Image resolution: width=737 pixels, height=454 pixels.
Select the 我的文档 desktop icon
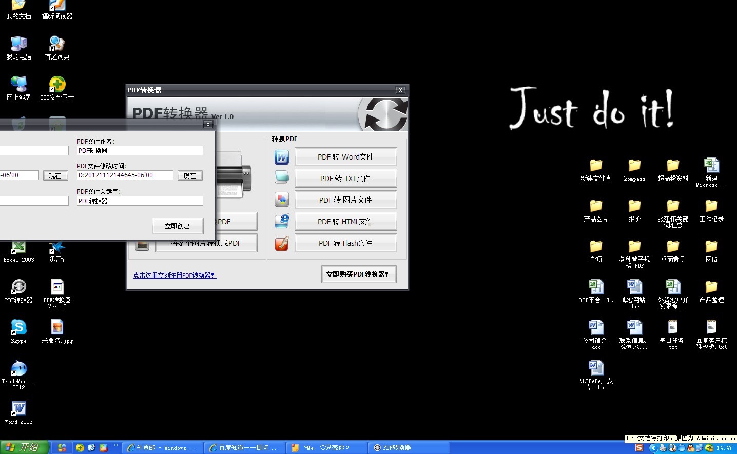(18, 10)
